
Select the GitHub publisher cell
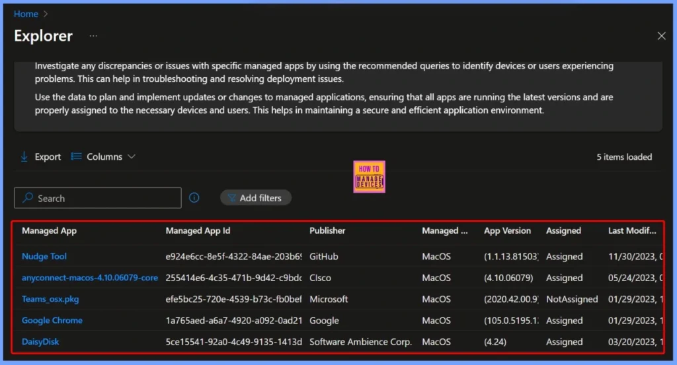[324, 256]
